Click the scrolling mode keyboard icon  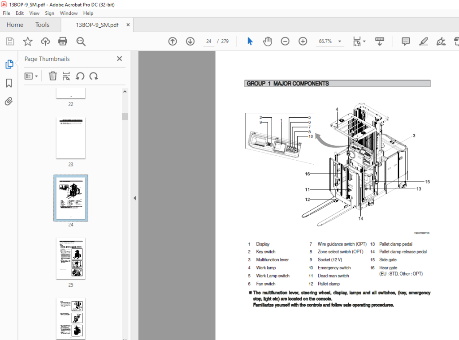[379, 42]
